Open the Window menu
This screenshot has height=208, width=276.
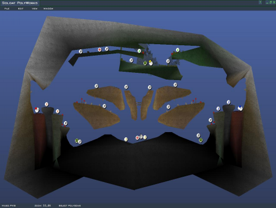point(48,8)
